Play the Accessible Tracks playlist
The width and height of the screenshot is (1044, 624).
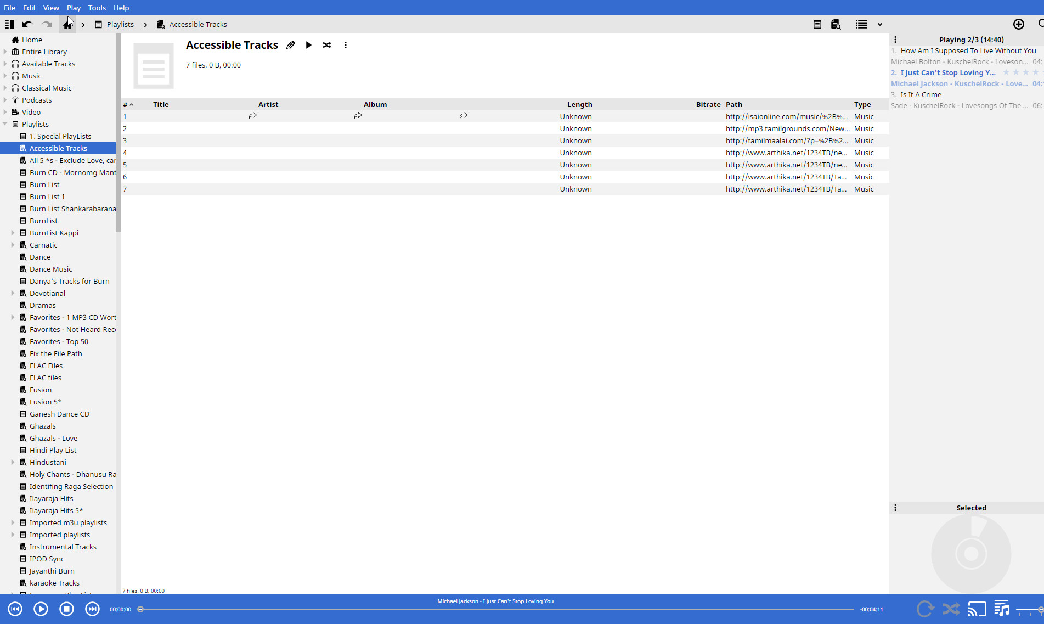pos(309,46)
